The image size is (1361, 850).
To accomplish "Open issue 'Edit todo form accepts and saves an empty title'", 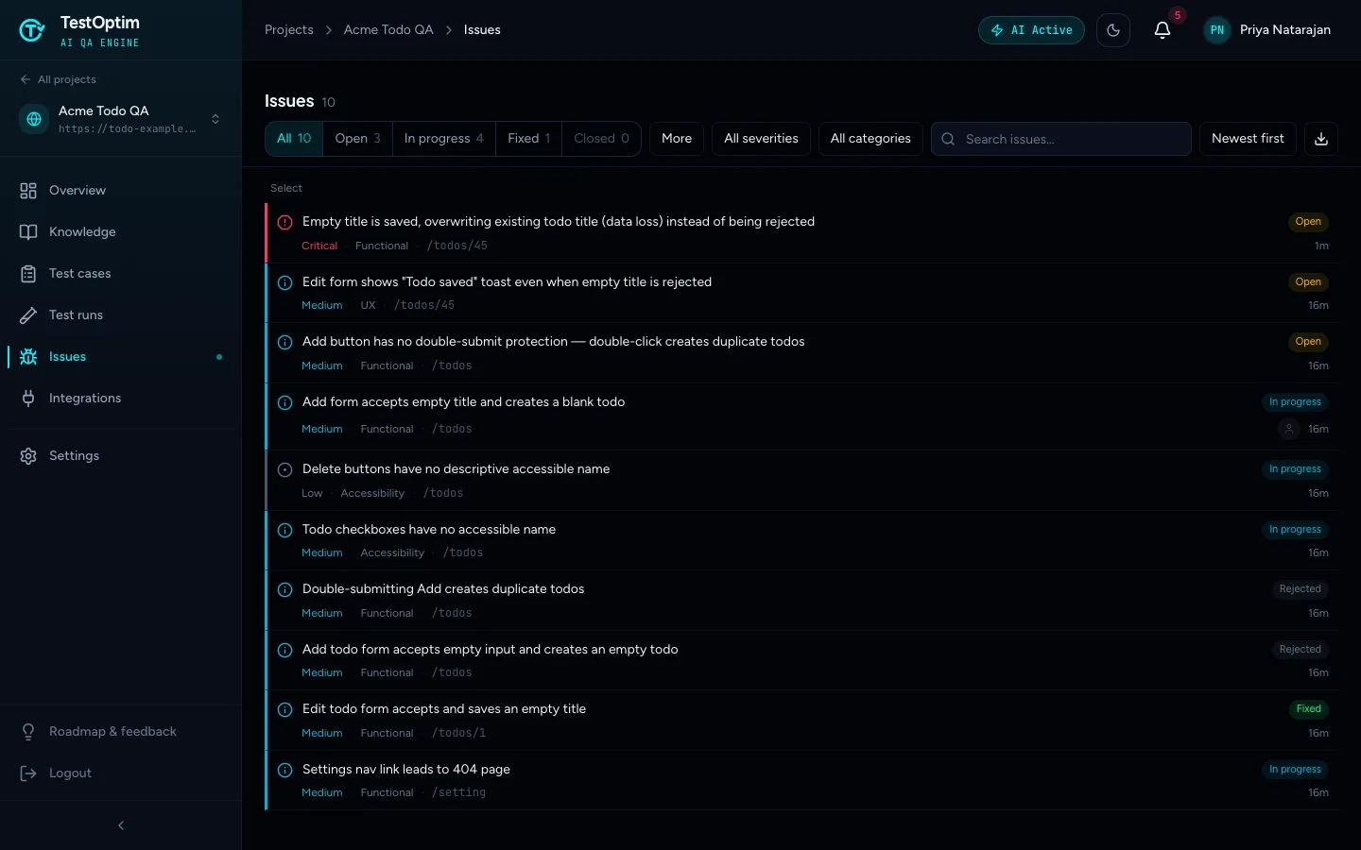I will (x=801, y=721).
